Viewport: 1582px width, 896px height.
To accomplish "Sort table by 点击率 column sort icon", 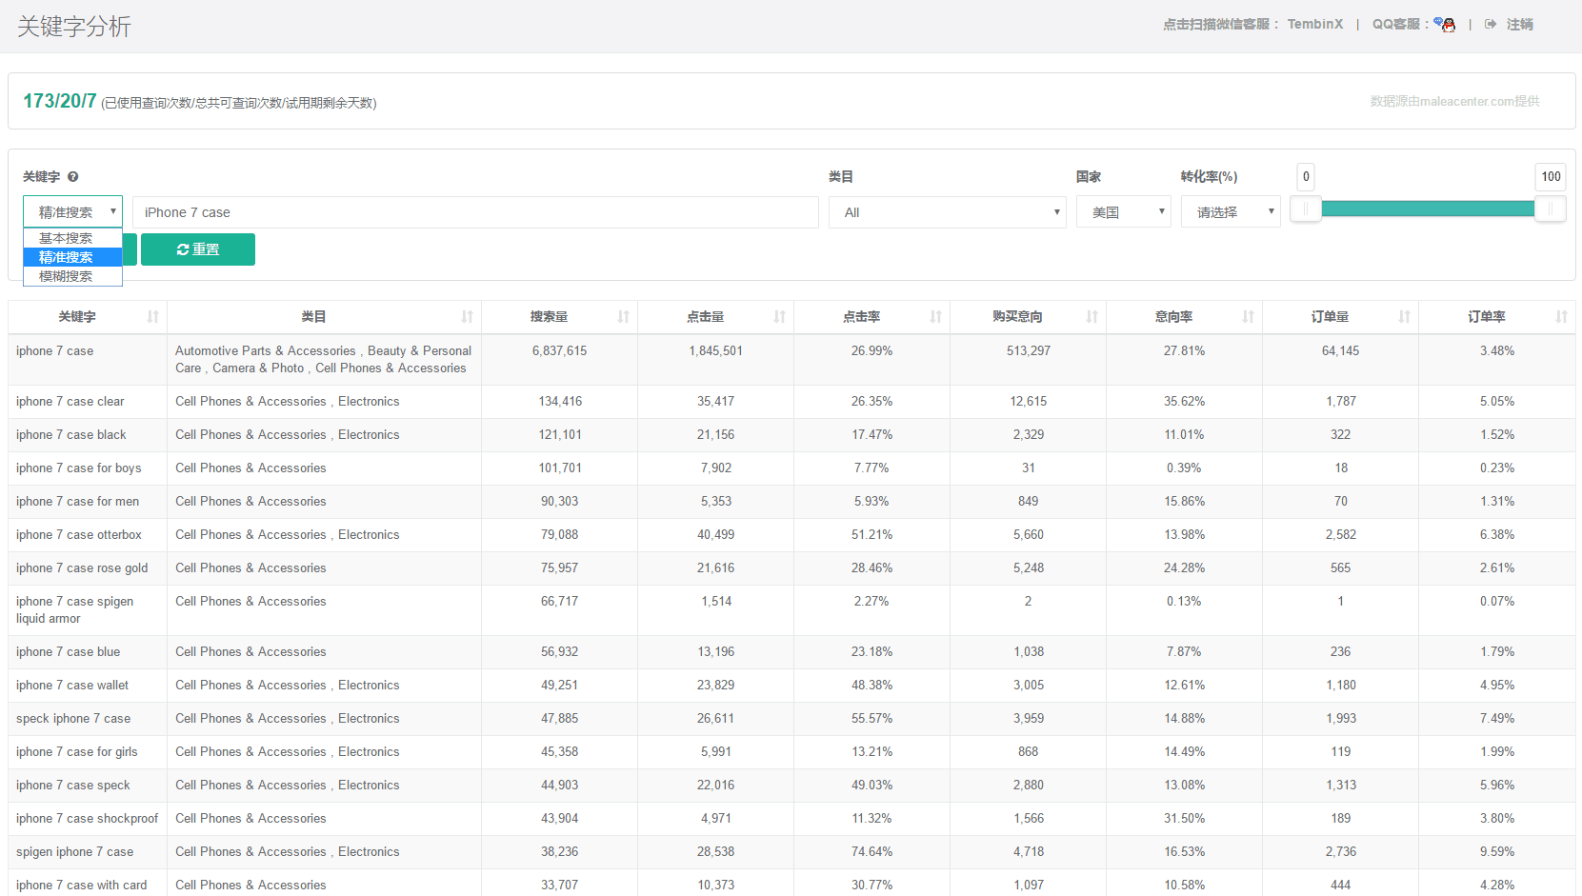I will coord(935,317).
